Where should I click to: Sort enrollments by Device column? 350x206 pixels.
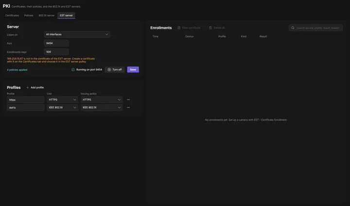tap(189, 36)
